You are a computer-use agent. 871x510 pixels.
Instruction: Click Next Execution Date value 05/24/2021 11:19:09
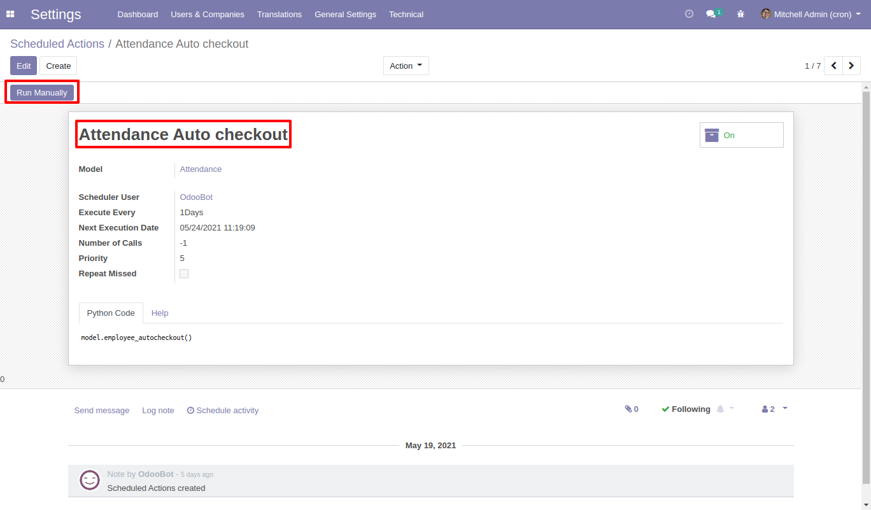218,228
